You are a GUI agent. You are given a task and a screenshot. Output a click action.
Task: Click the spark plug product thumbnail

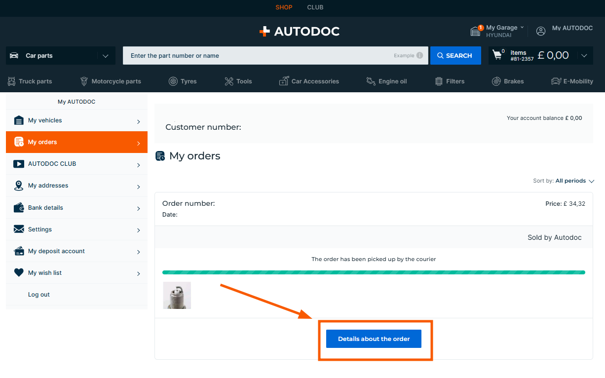[x=177, y=296]
